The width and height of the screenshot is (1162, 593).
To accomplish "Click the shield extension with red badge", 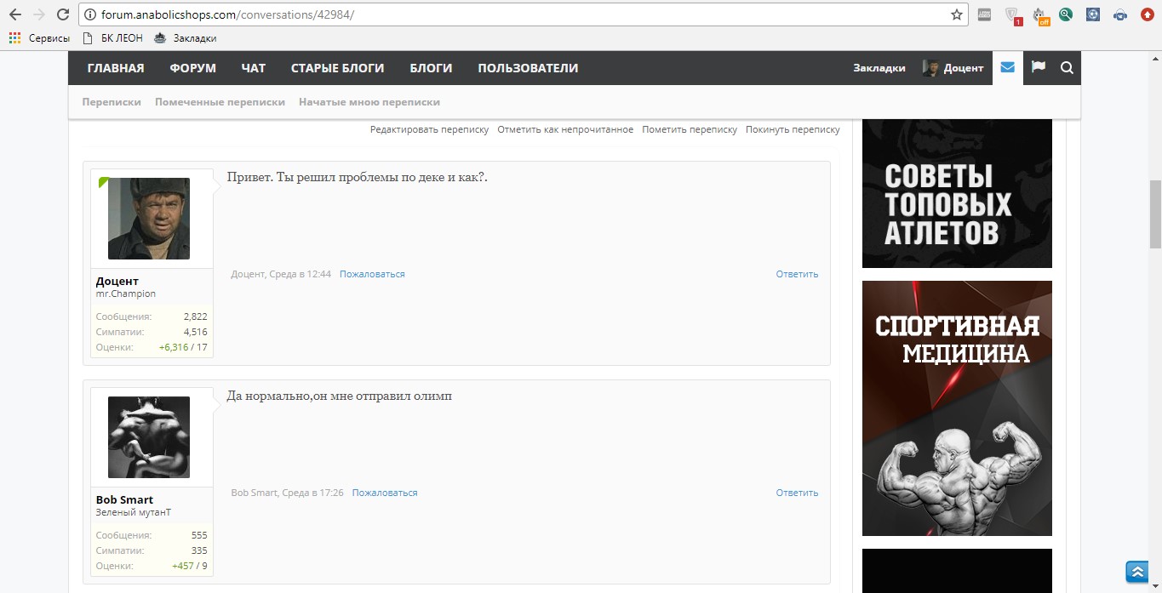I will click(x=1011, y=14).
